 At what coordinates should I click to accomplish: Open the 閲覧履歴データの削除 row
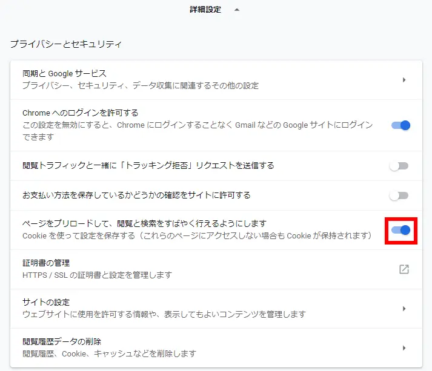tap(216, 348)
